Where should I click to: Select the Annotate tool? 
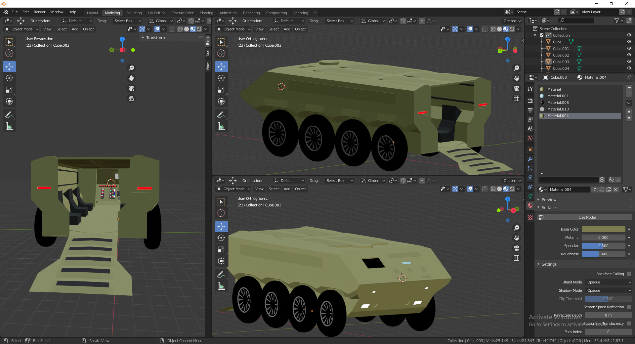click(9, 114)
